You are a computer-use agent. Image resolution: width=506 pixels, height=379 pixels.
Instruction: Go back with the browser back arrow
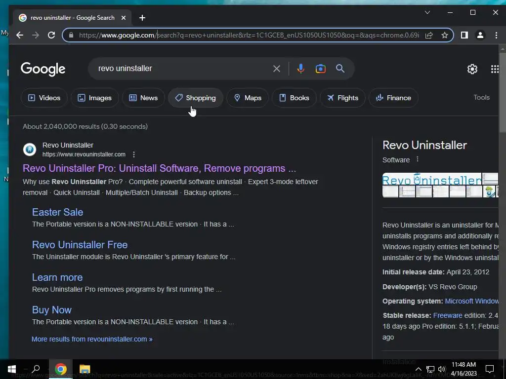click(x=20, y=35)
